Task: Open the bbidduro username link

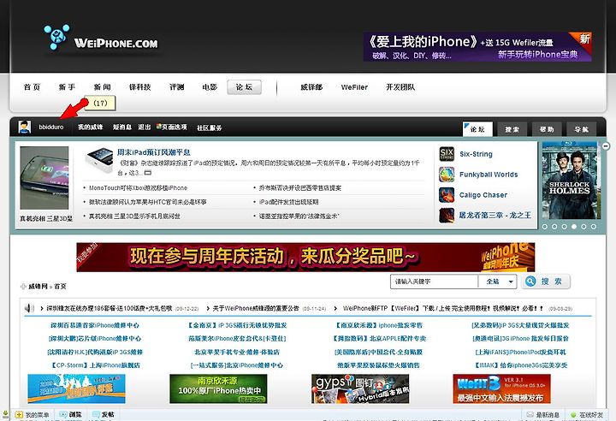Action: (51, 127)
